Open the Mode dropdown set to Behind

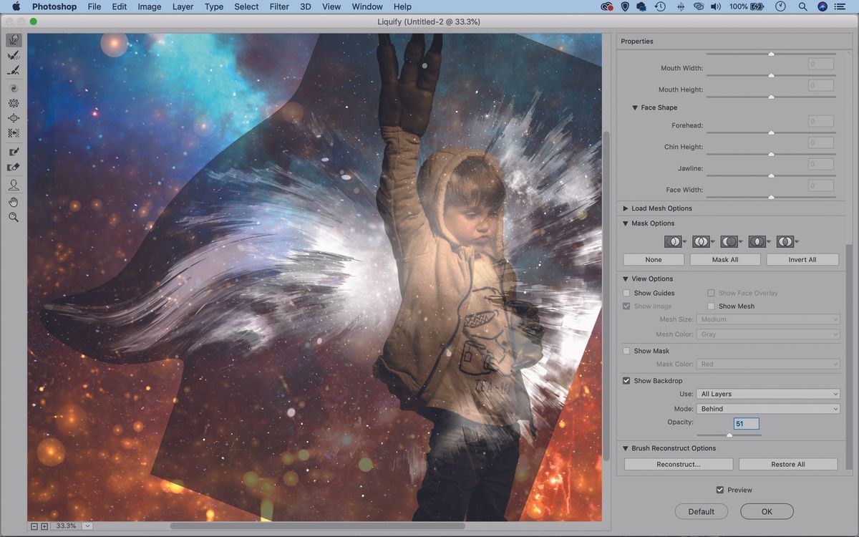(x=768, y=408)
